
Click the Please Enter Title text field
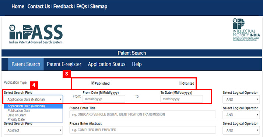click(143, 115)
